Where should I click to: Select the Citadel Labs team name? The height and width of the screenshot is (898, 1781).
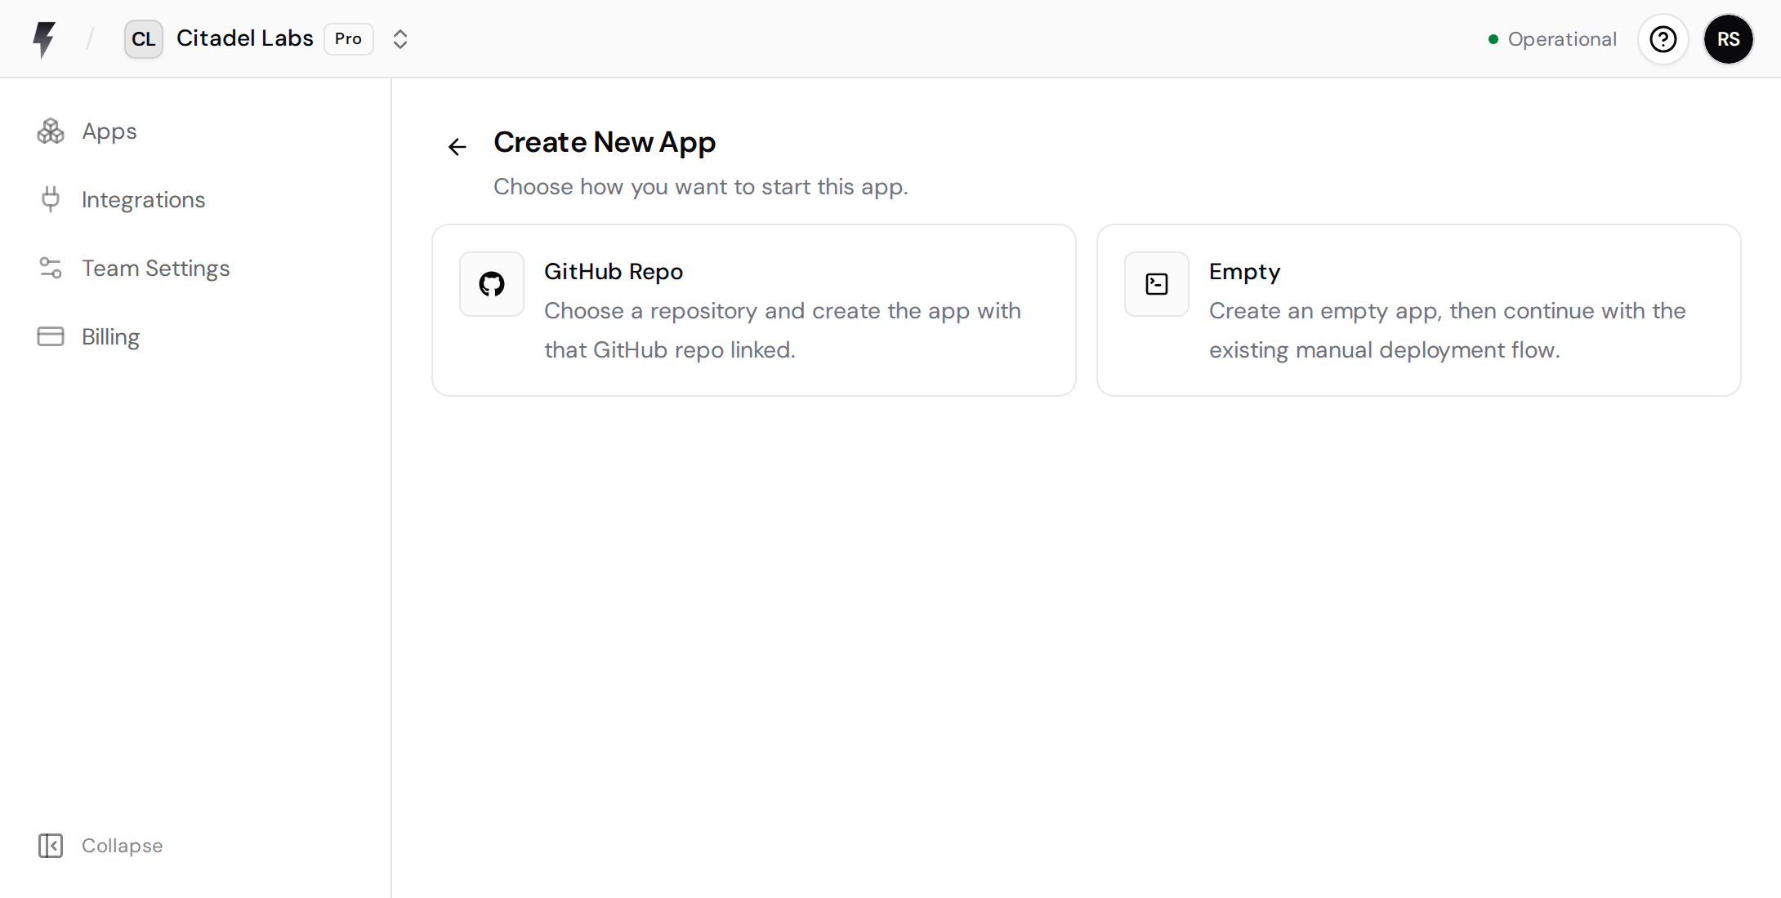(x=245, y=38)
